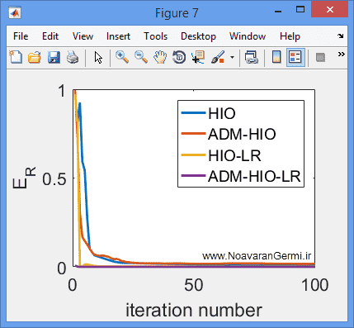Open the Tools menu
Image resolution: width=354 pixels, height=328 pixels.
[156, 36]
